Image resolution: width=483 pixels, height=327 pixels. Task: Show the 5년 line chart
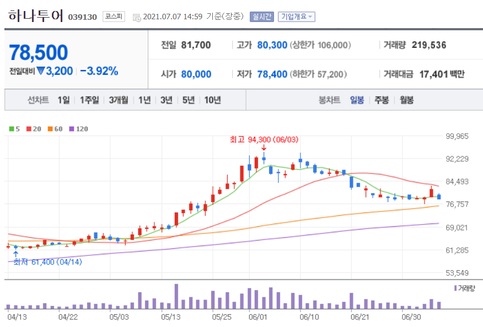(x=189, y=100)
